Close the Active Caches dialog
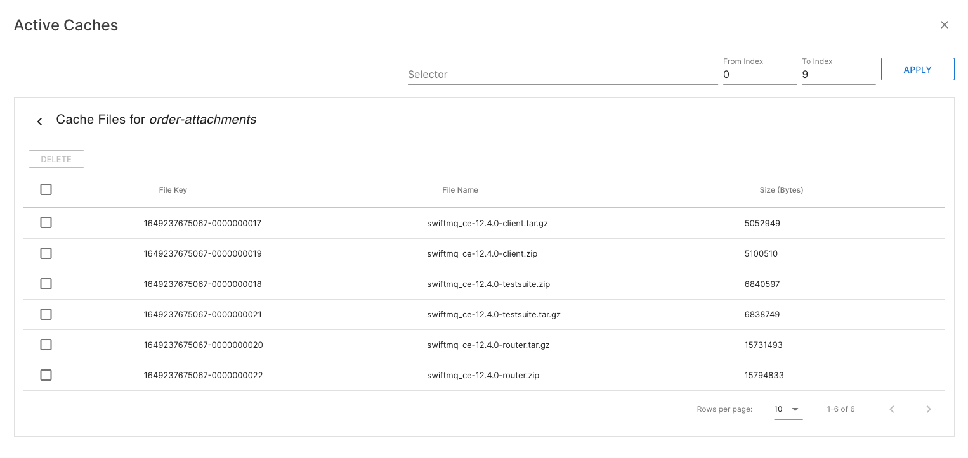Viewport: 968px width, 458px height. point(944,25)
